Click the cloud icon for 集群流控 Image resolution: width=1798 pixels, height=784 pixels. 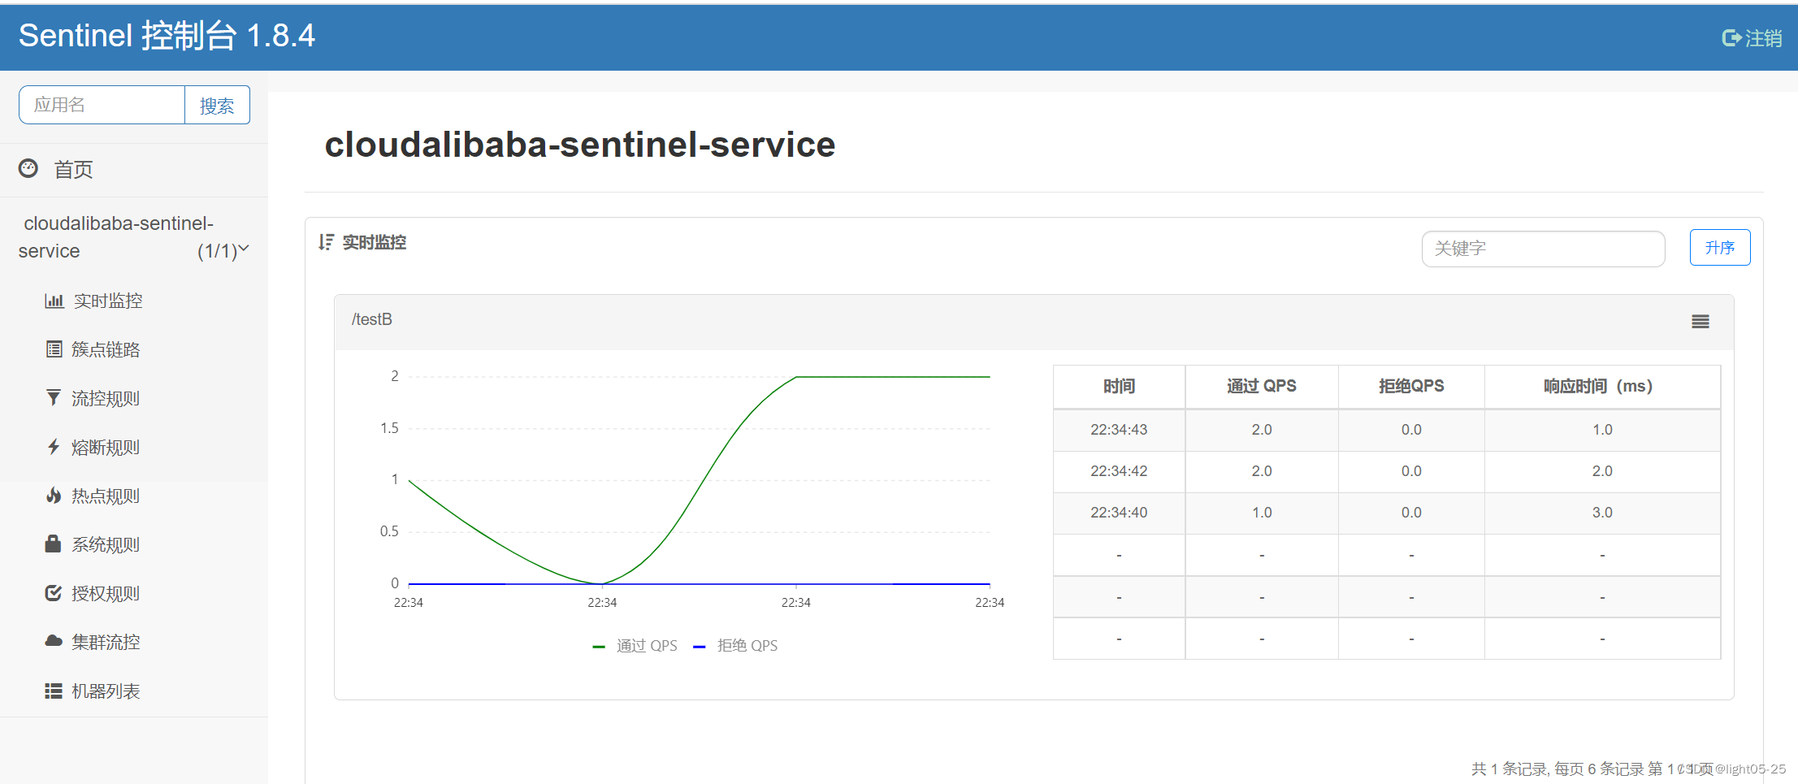(54, 642)
